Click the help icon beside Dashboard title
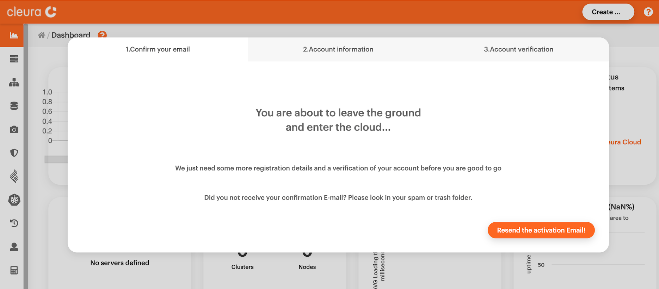The width and height of the screenshot is (659, 289). 102,35
